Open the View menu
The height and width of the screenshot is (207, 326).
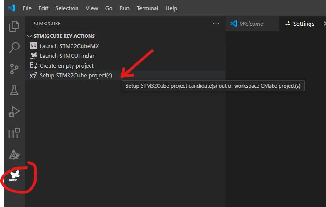point(92,8)
